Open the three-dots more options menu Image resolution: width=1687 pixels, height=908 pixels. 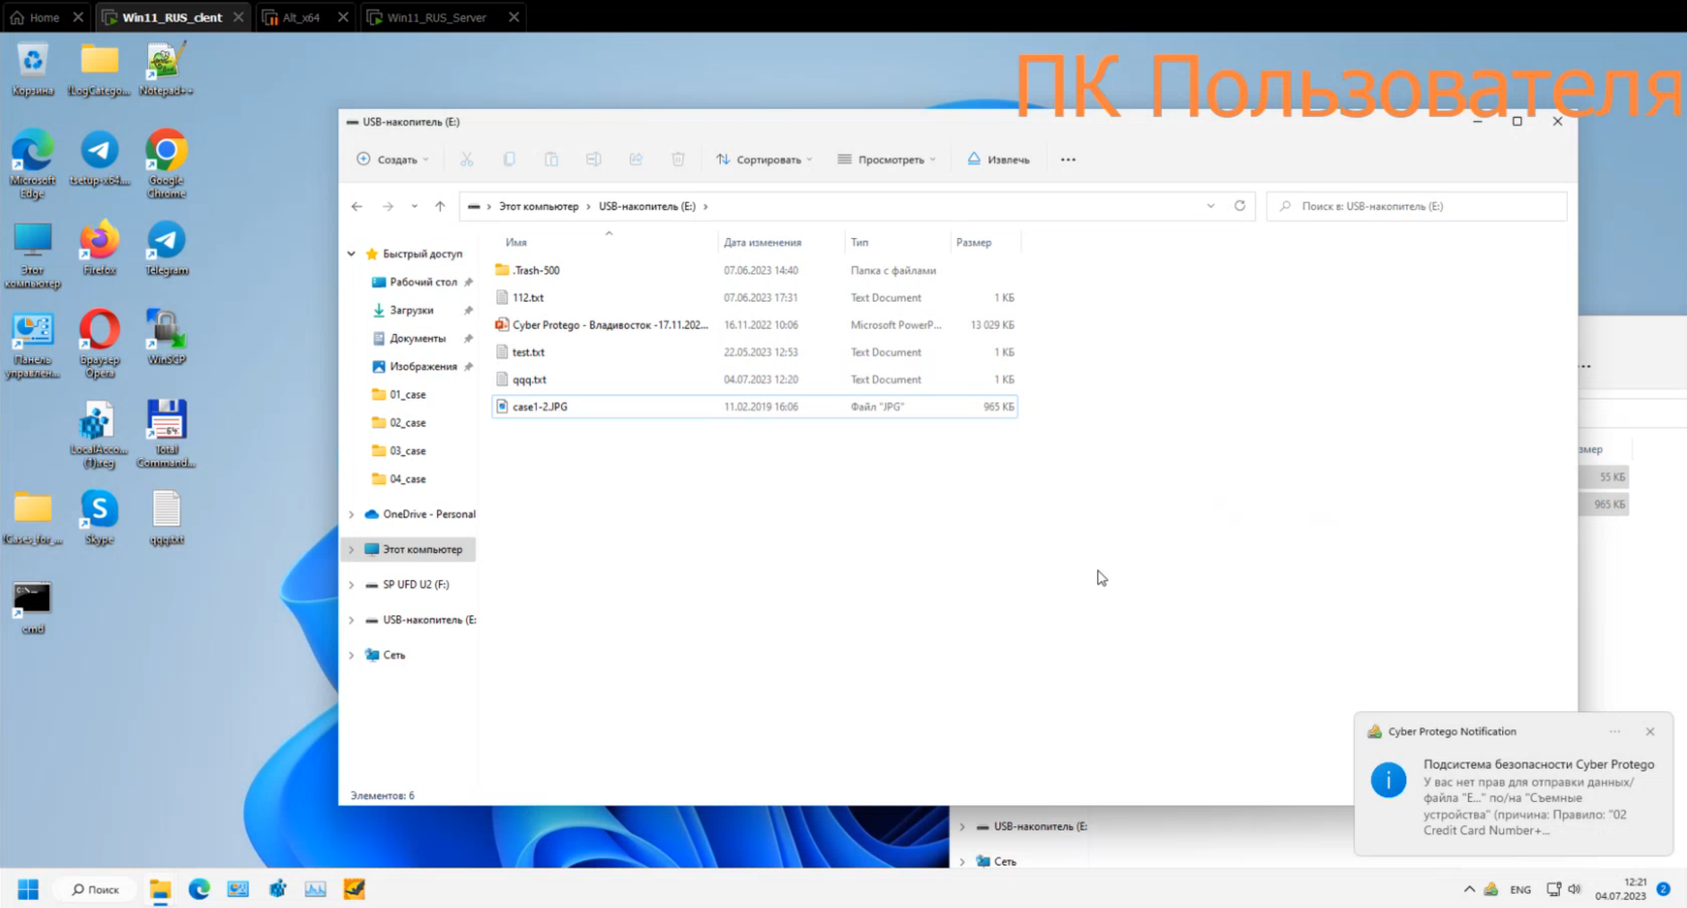coord(1068,159)
